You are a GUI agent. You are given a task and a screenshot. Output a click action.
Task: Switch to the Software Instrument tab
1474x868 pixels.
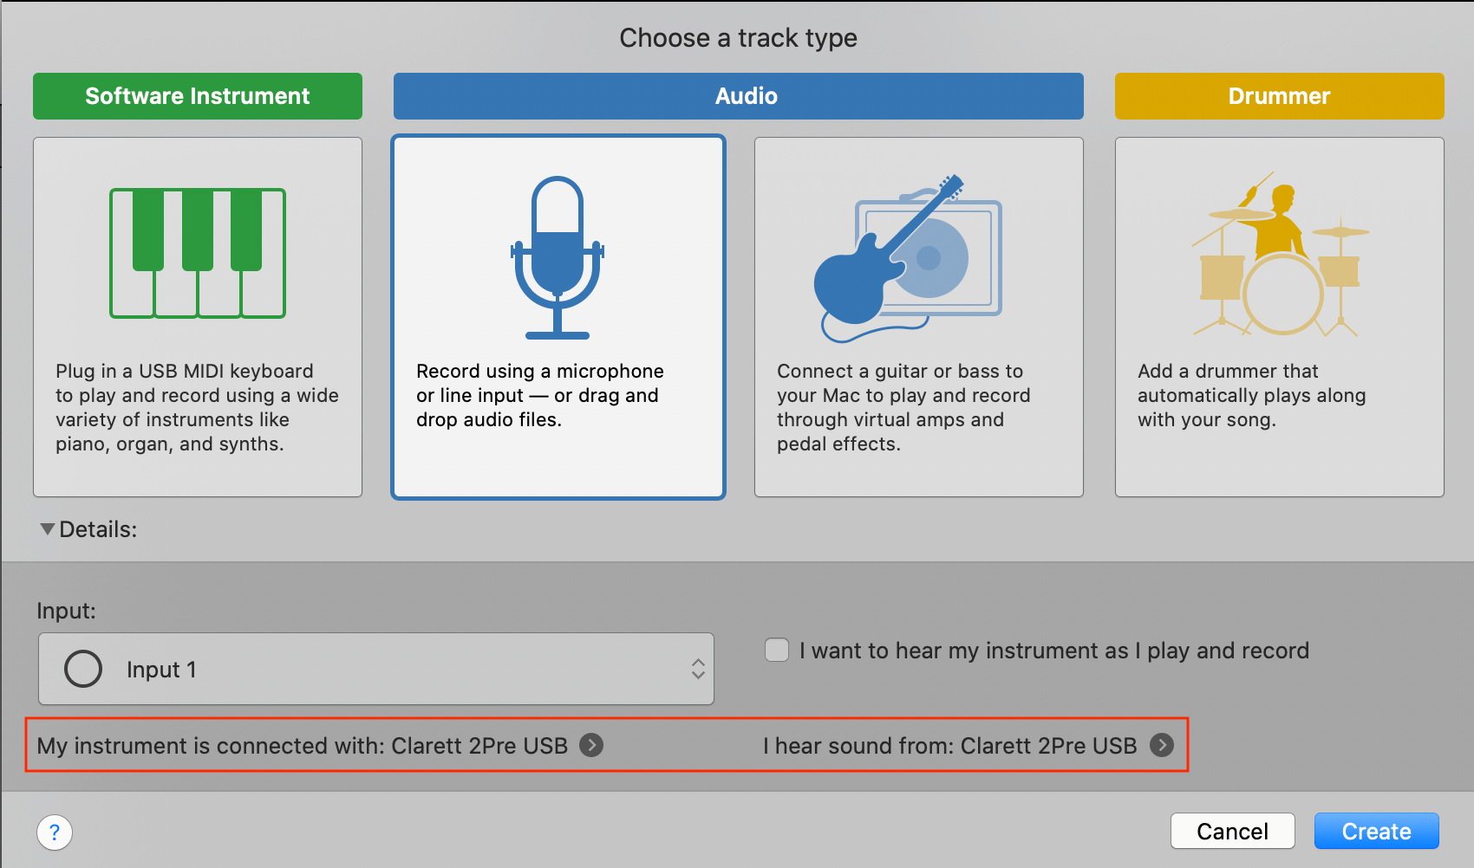[197, 96]
